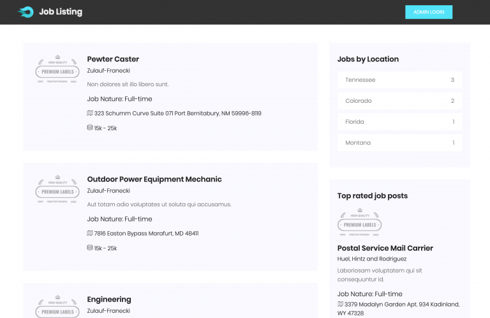Screen dimensions: 490x318
Task: Click map icon next to Schumm Curve address
Action: click(90, 113)
